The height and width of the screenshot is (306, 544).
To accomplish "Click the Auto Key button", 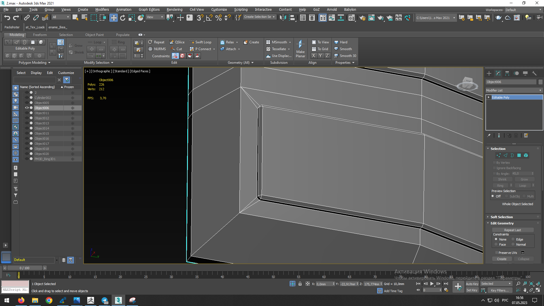I will coord(472,284).
